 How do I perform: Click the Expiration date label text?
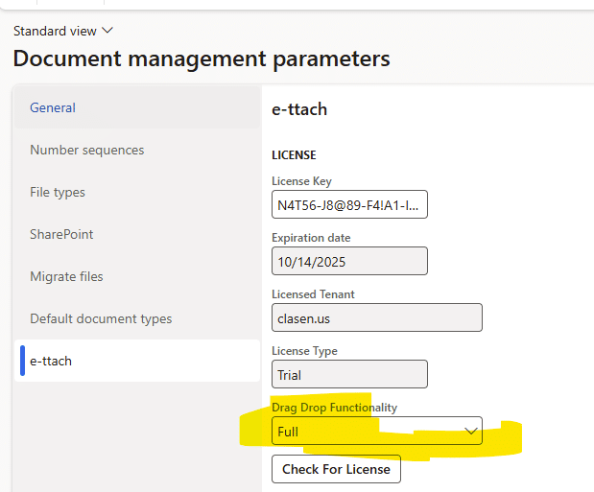coord(311,237)
